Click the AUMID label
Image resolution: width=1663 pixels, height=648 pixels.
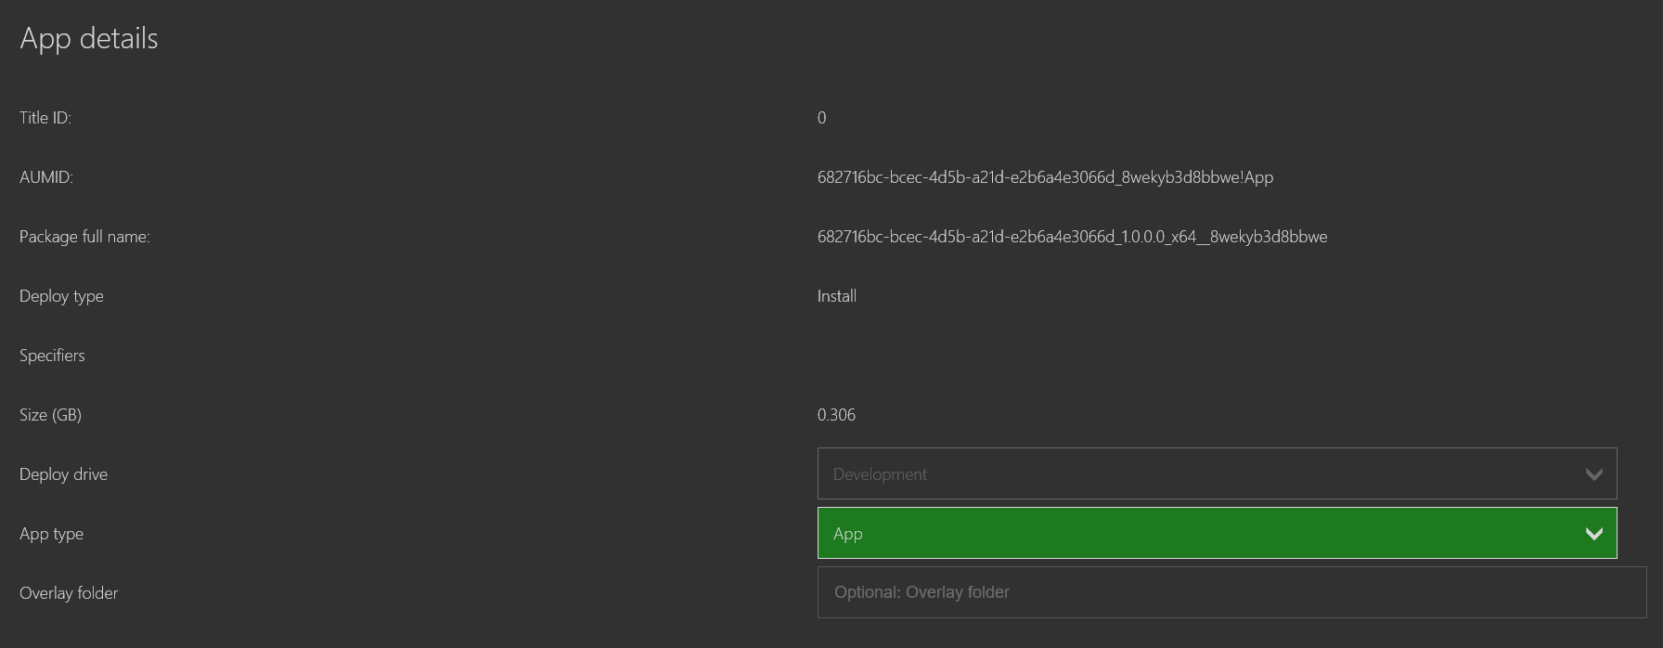tap(46, 177)
